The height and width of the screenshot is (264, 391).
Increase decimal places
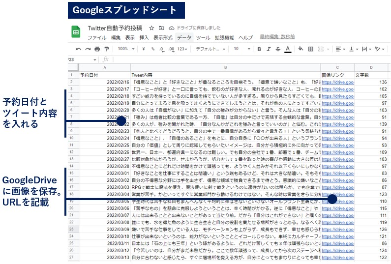171,49
